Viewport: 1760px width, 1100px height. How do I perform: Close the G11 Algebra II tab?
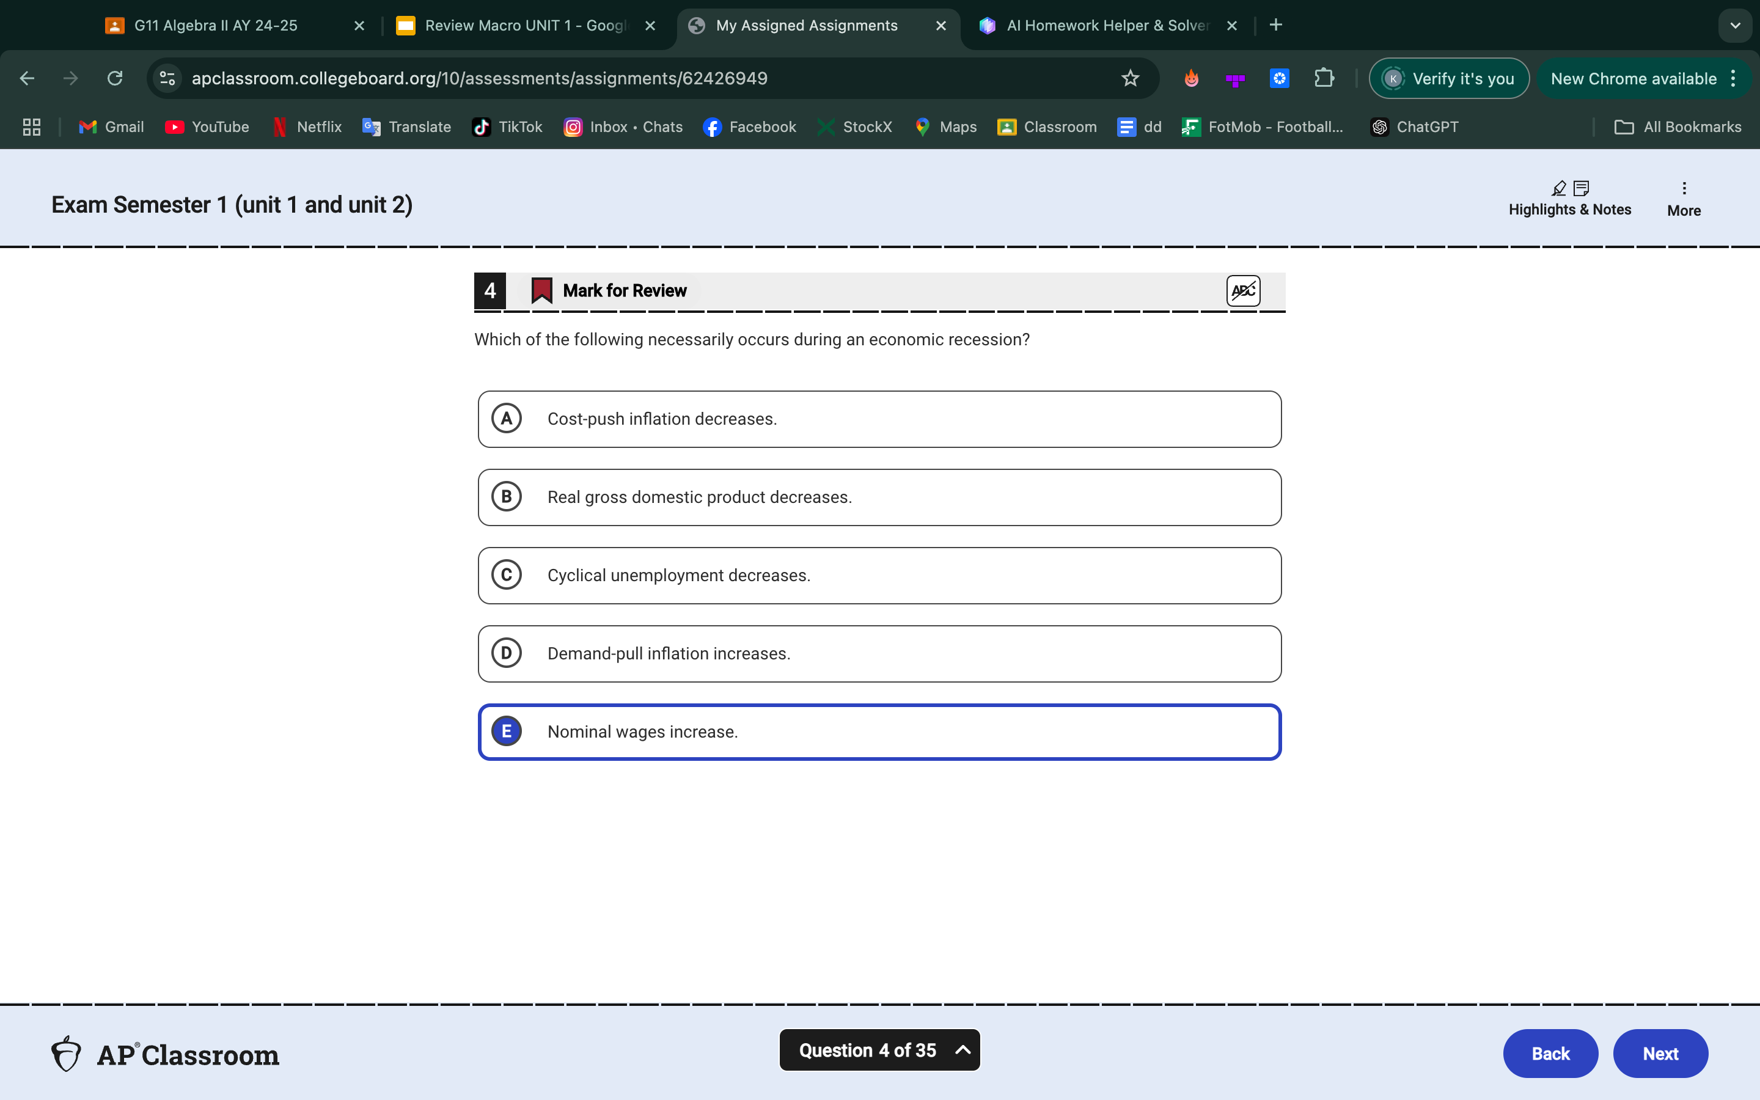(359, 26)
